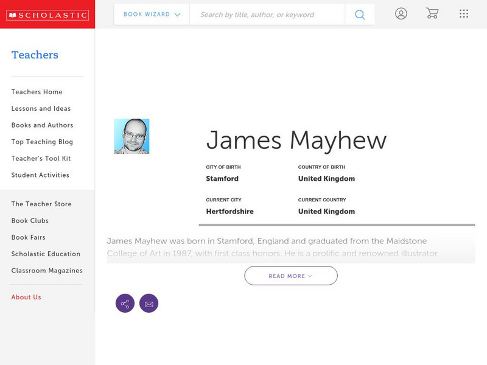Click the chevron inside Read More
The width and height of the screenshot is (487, 365).
[310, 276]
